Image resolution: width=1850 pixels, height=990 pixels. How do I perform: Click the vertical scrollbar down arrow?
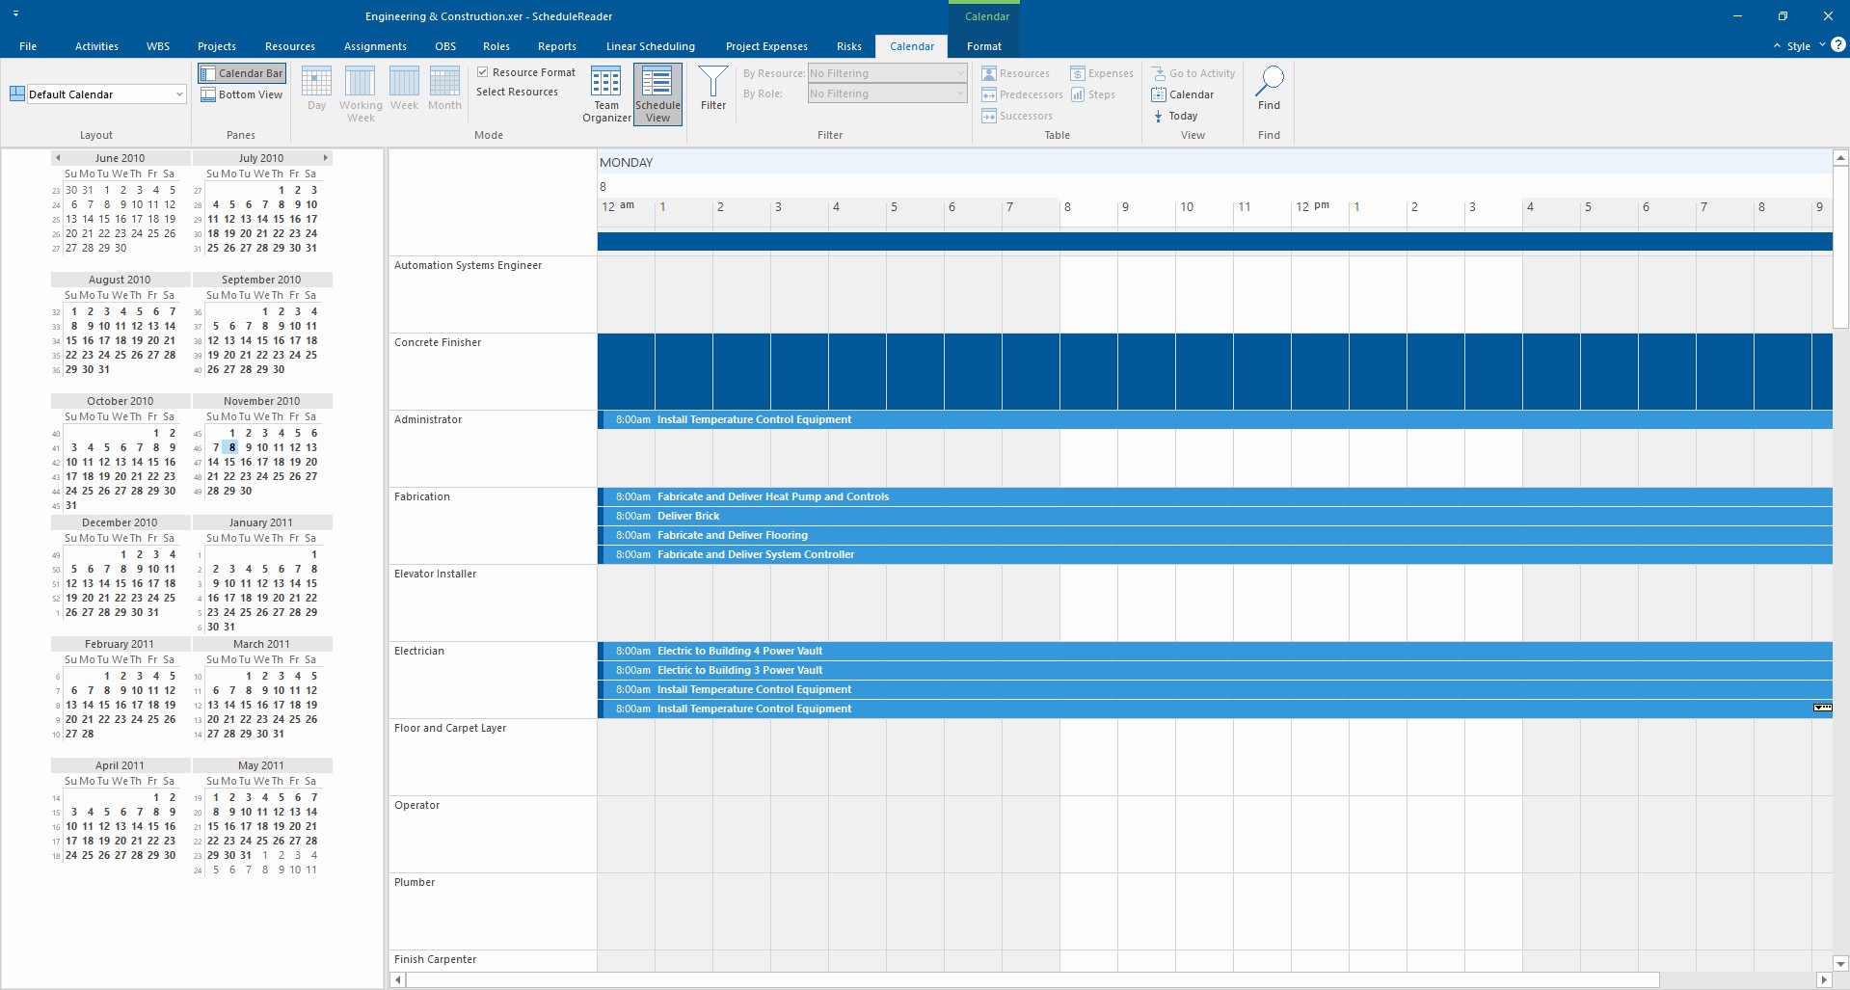pos(1840,963)
